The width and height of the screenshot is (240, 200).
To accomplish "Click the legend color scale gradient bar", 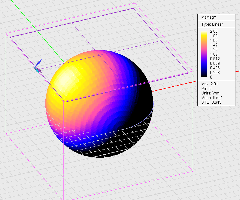I will 204,54.
